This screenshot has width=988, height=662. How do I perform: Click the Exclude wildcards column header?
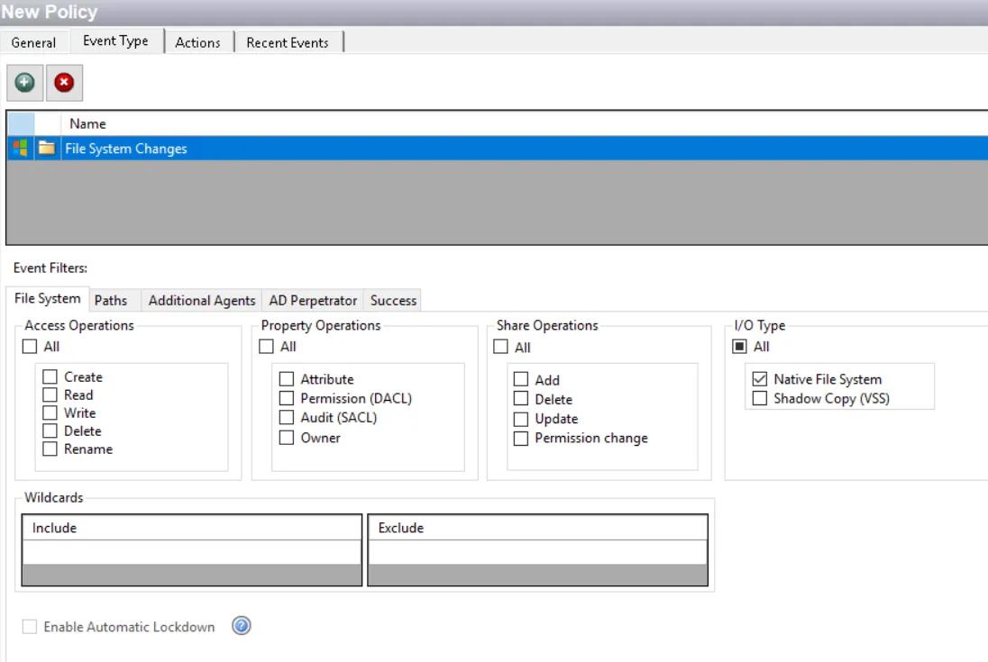pyautogui.click(x=537, y=528)
